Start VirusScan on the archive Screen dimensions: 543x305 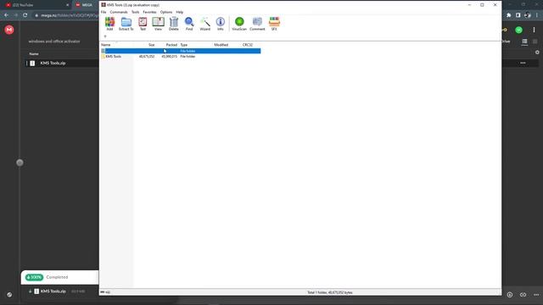pyautogui.click(x=239, y=24)
